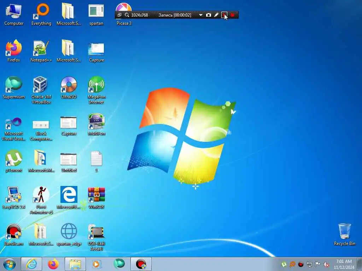The width and height of the screenshot is (362, 271).
Task: Click the Show desktop strip on the taskbar
Action: [x=360, y=264]
